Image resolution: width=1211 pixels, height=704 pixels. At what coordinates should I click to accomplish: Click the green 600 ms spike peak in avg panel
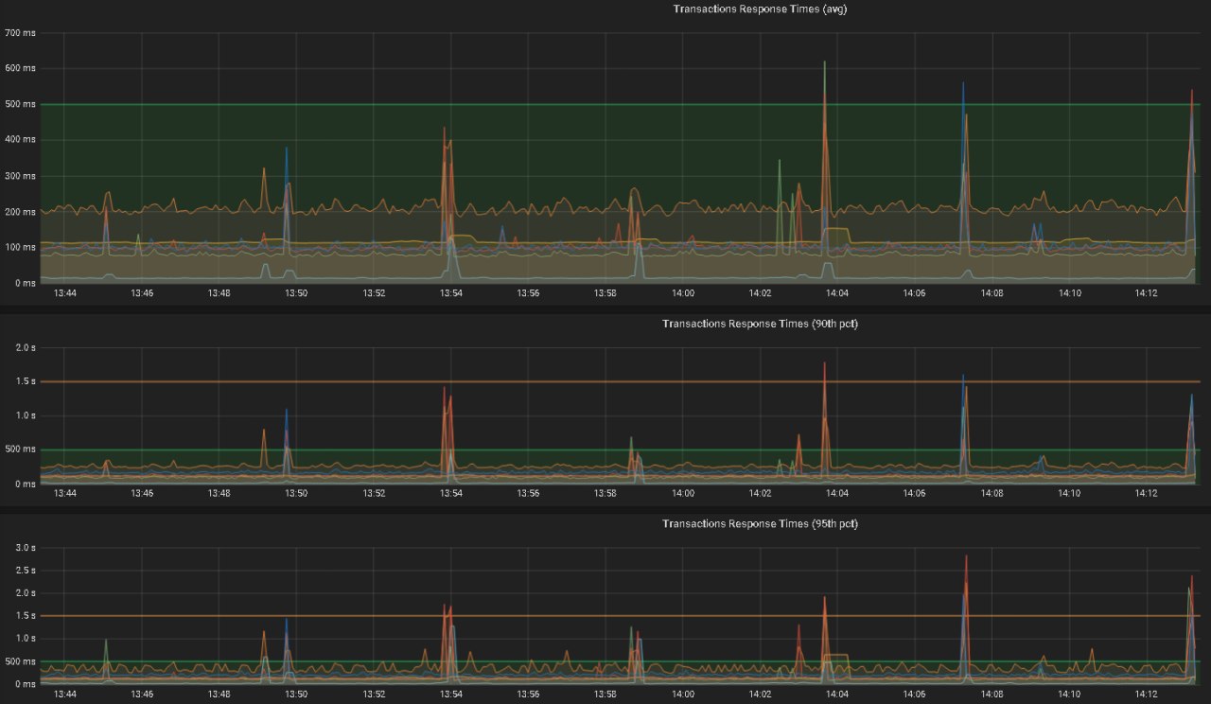tap(825, 62)
